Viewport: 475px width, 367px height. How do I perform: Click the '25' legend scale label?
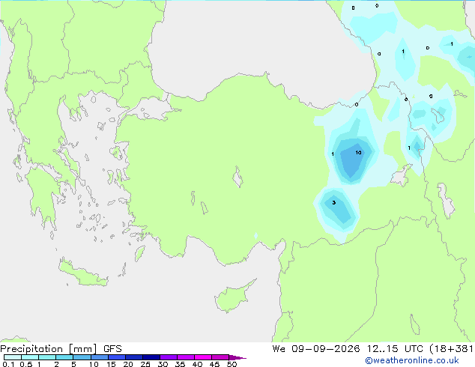(145, 364)
